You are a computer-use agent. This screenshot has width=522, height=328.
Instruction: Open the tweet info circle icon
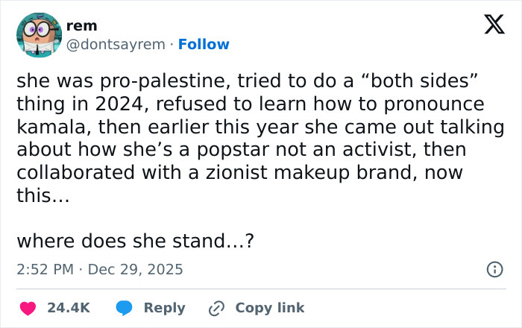494,269
